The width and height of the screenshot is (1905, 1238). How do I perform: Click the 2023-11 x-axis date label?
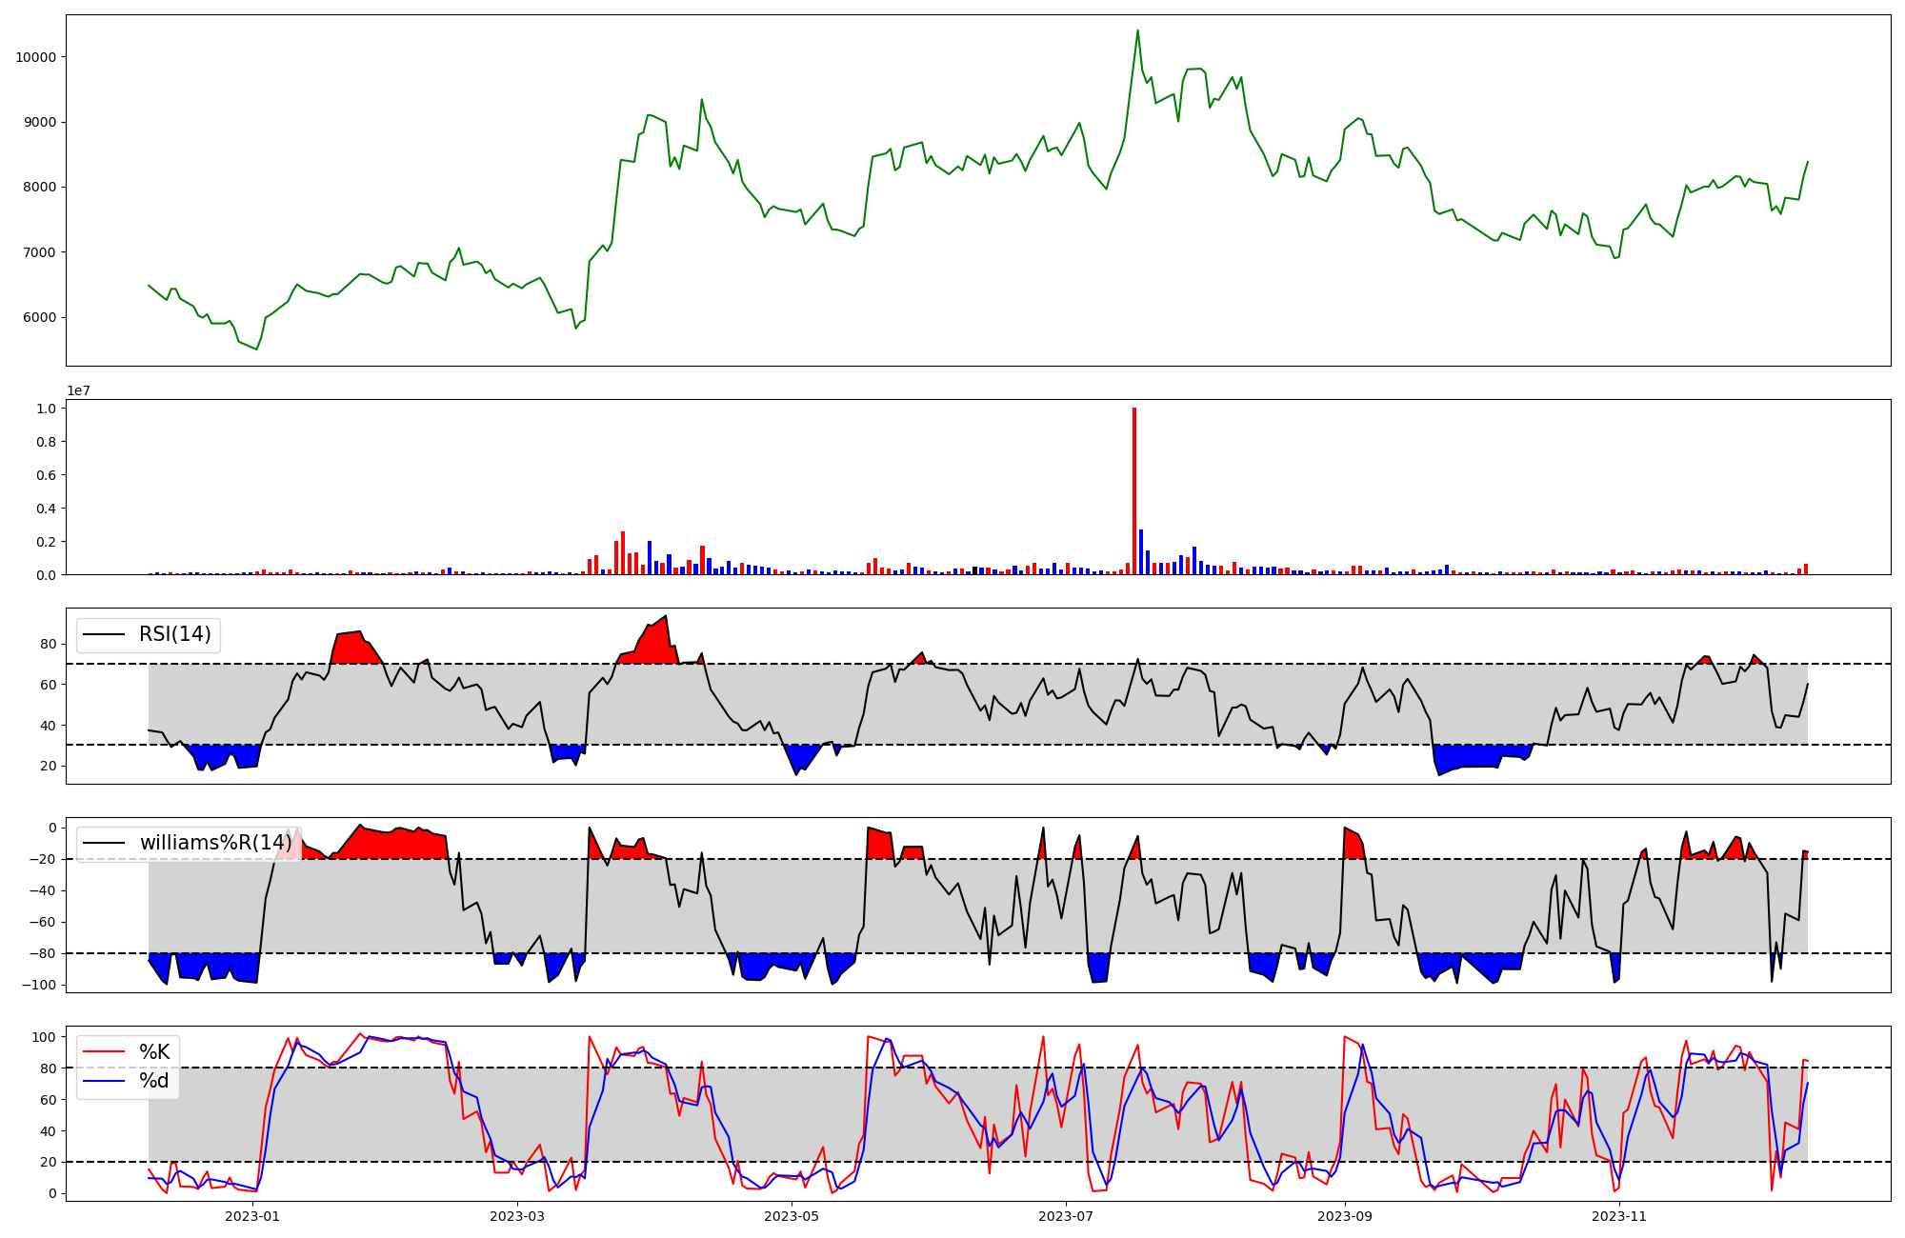(1619, 1216)
